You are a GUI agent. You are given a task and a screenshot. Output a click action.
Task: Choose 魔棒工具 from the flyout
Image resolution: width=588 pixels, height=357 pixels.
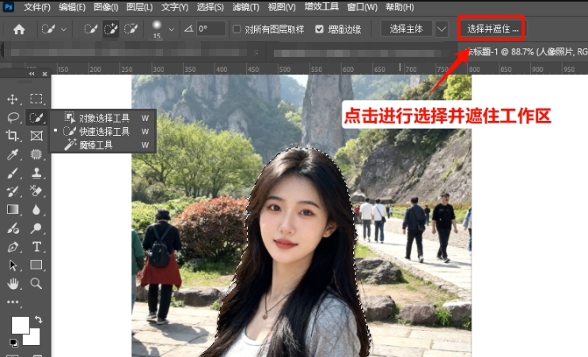tap(103, 145)
